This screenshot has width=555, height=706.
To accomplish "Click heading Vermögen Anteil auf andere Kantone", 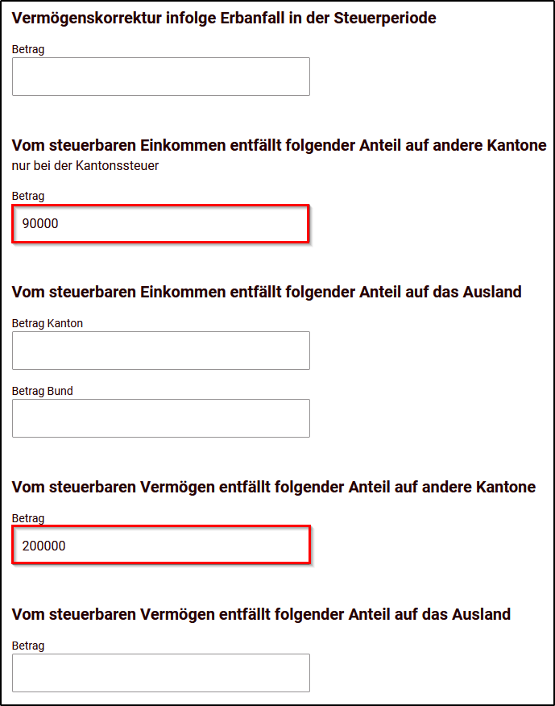I will pos(273,487).
